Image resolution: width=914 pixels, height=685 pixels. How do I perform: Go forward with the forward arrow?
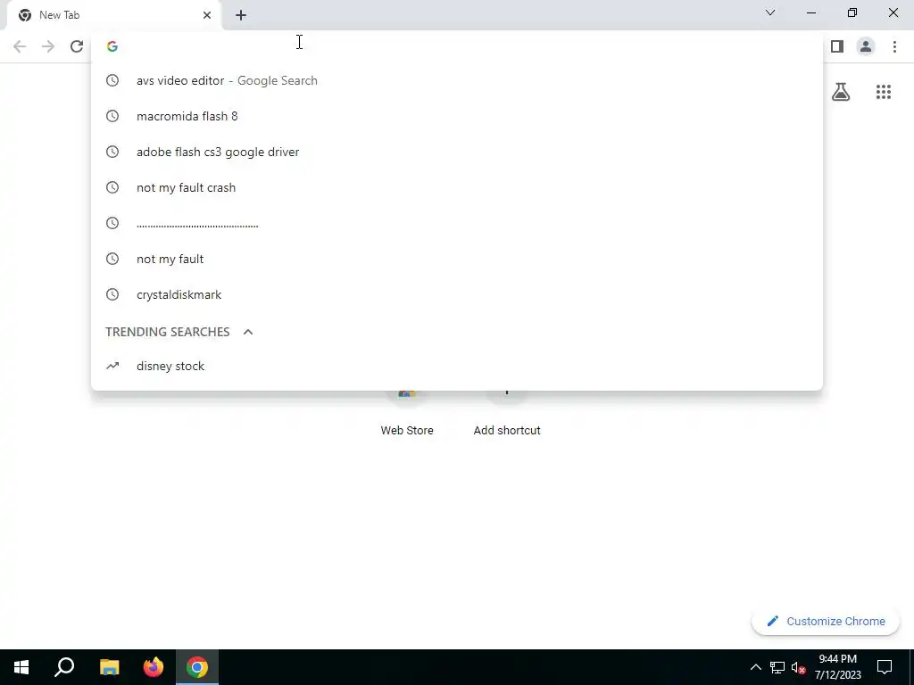pos(48,46)
